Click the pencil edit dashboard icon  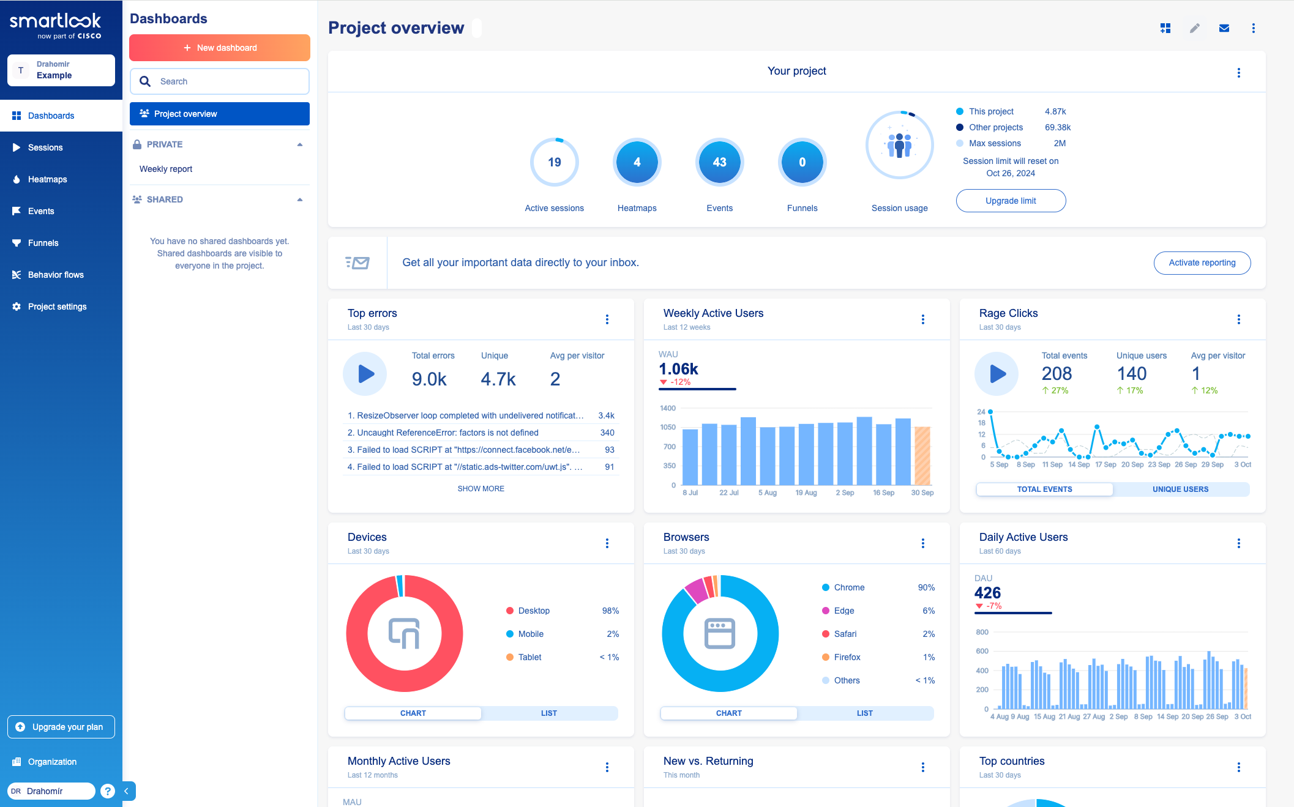click(x=1195, y=28)
